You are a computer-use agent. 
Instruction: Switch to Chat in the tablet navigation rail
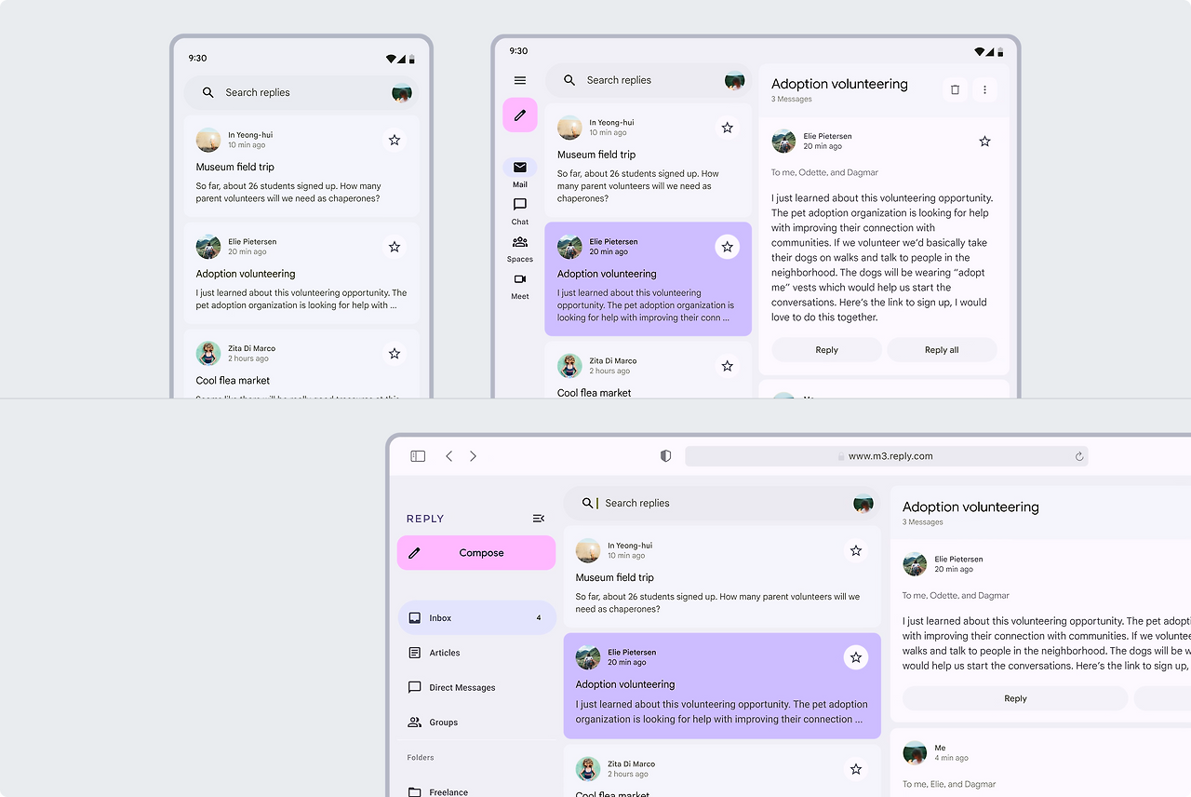pyautogui.click(x=520, y=210)
